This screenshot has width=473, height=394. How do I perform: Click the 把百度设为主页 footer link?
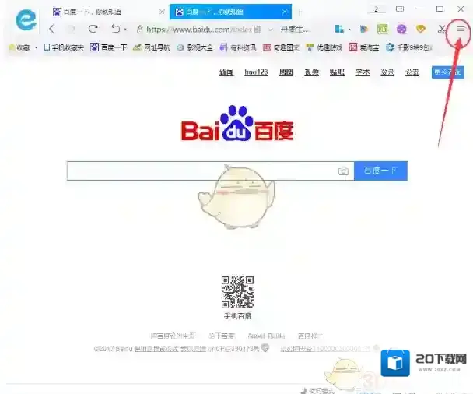click(x=173, y=336)
